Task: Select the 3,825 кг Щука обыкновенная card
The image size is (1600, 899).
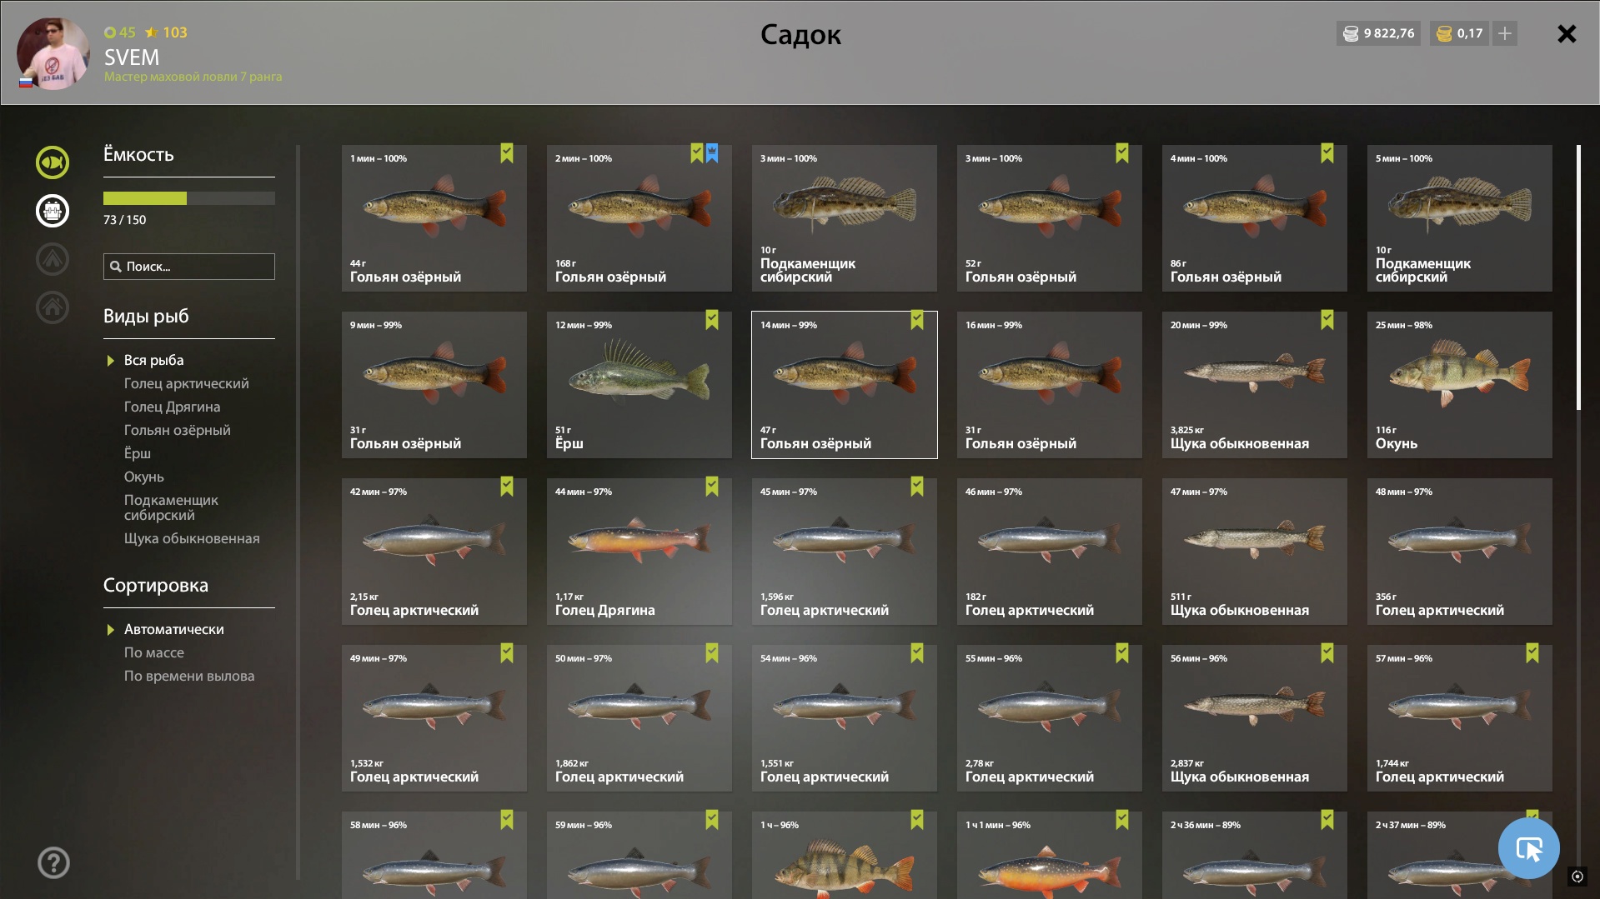Action: point(1255,385)
